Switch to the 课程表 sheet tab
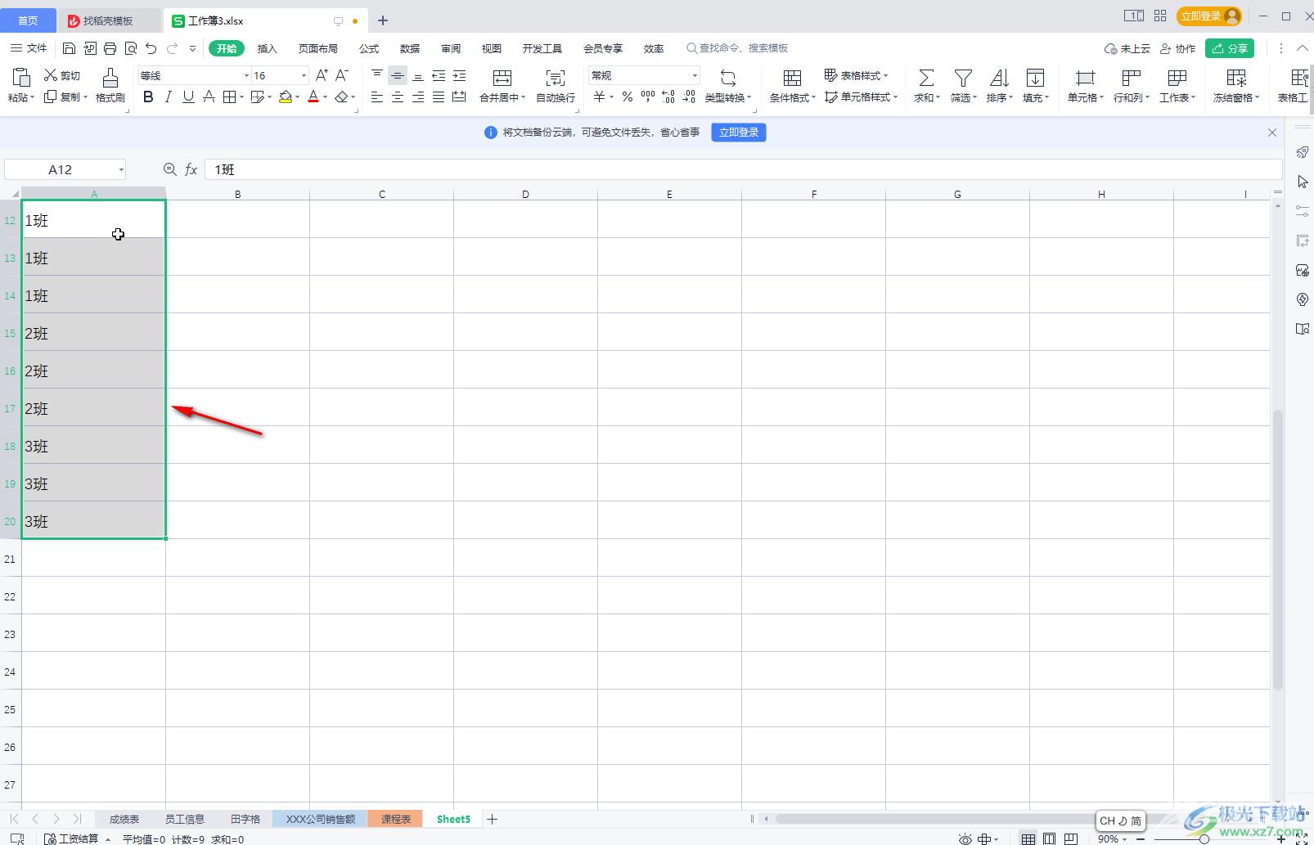This screenshot has height=845, width=1314. coord(395,819)
